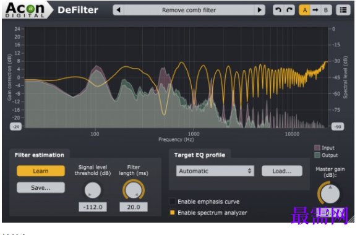Switch to the B settings slot
This screenshot has width=360, height=235.
coord(326,10)
